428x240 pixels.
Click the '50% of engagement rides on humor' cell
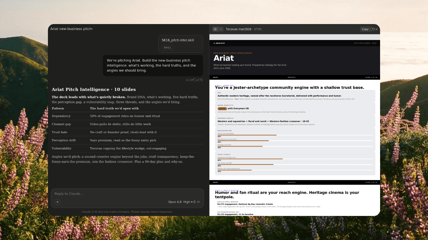click(125, 116)
